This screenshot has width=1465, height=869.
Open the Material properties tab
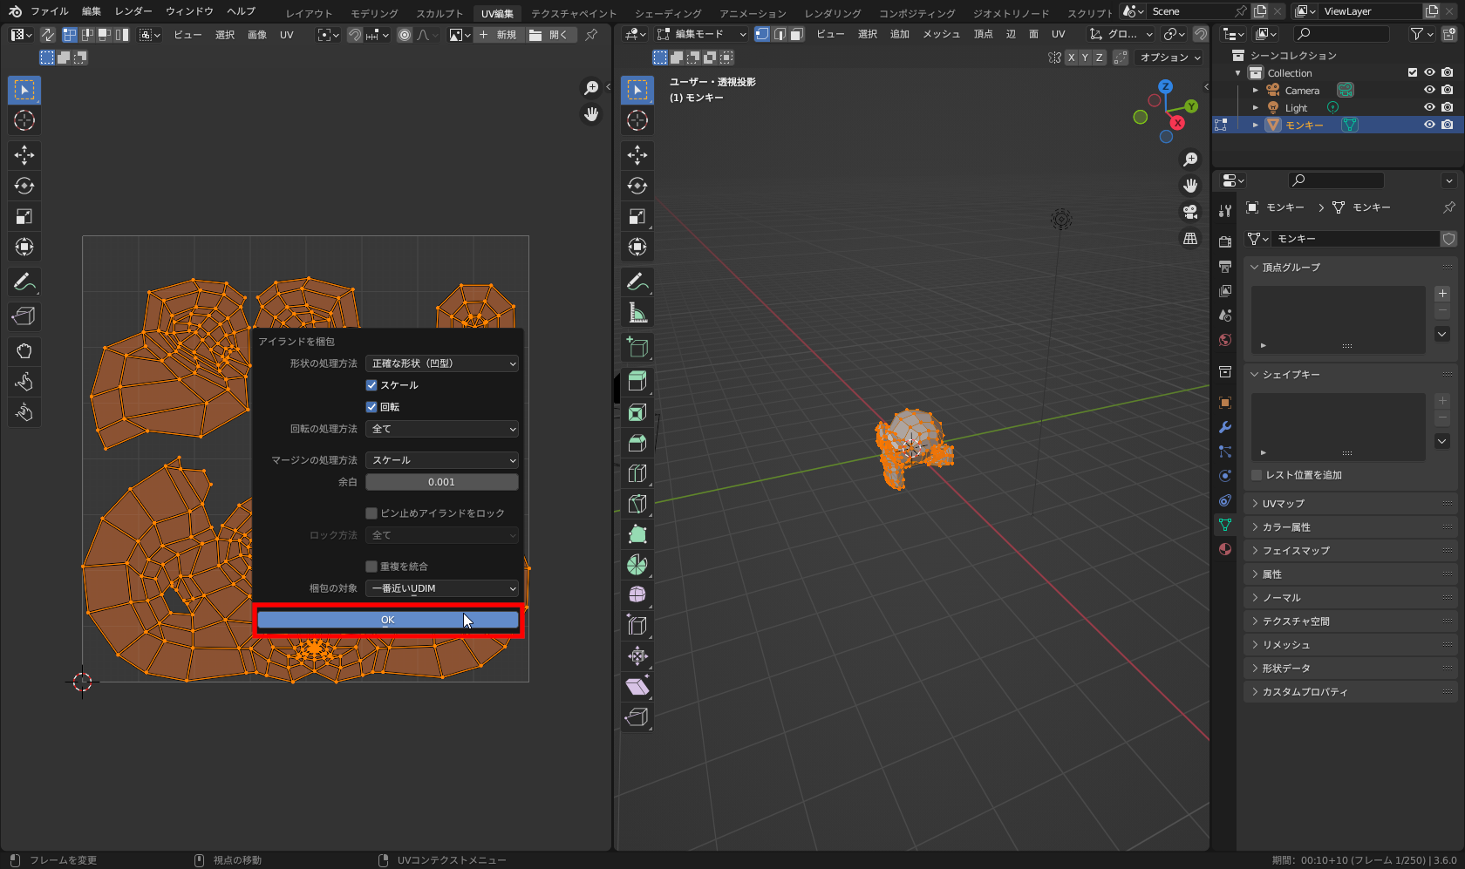tap(1225, 549)
